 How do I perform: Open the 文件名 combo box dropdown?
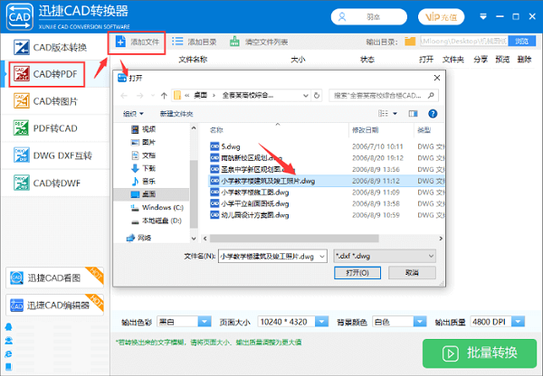[x=322, y=257]
